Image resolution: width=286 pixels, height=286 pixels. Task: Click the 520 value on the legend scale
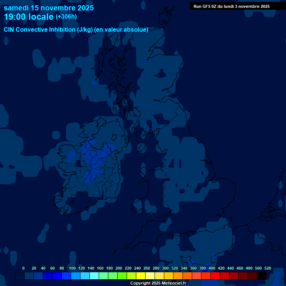(x=267, y=268)
